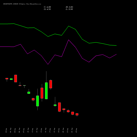Viewport: 137px width, 137px height.
Task: Select the open value O: 4.95
Action: pos(47,9)
